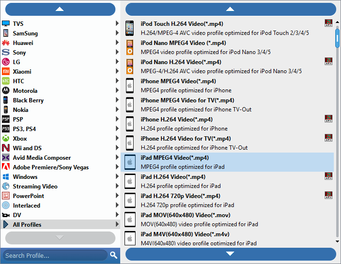Select the All Profiles category

point(60,224)
